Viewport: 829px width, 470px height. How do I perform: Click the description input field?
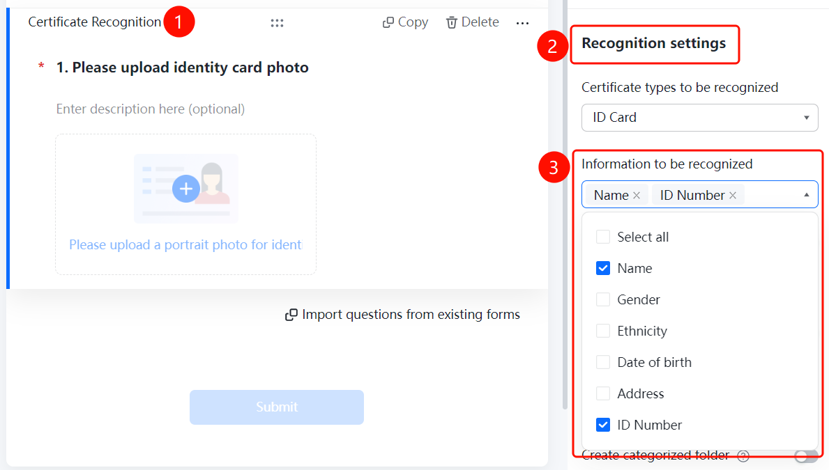click(x=151, y=109)
